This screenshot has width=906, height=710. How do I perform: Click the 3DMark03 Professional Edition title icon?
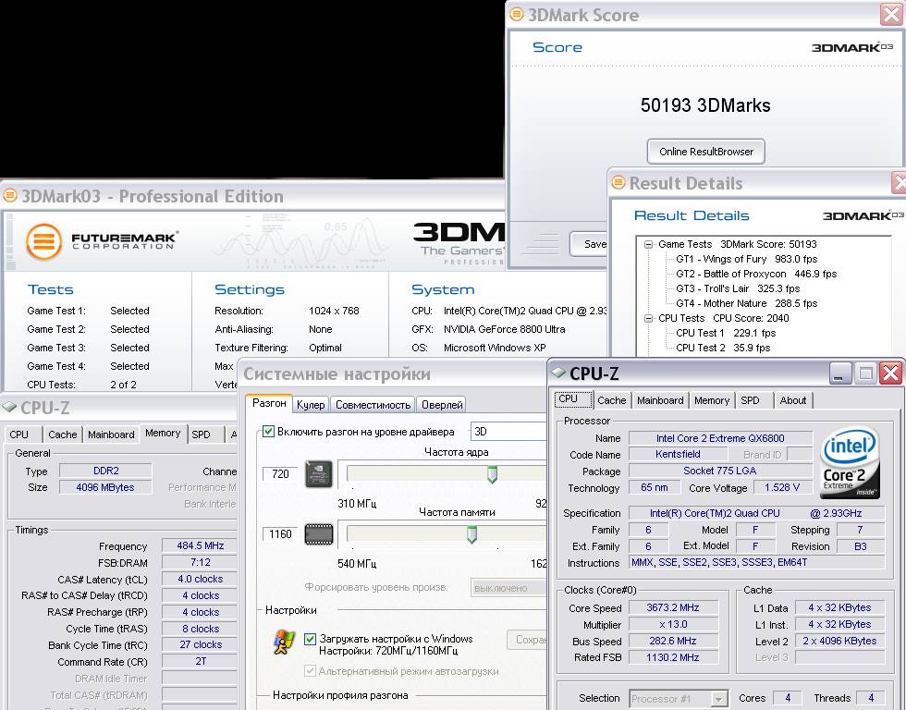click(x=10, y=196)
